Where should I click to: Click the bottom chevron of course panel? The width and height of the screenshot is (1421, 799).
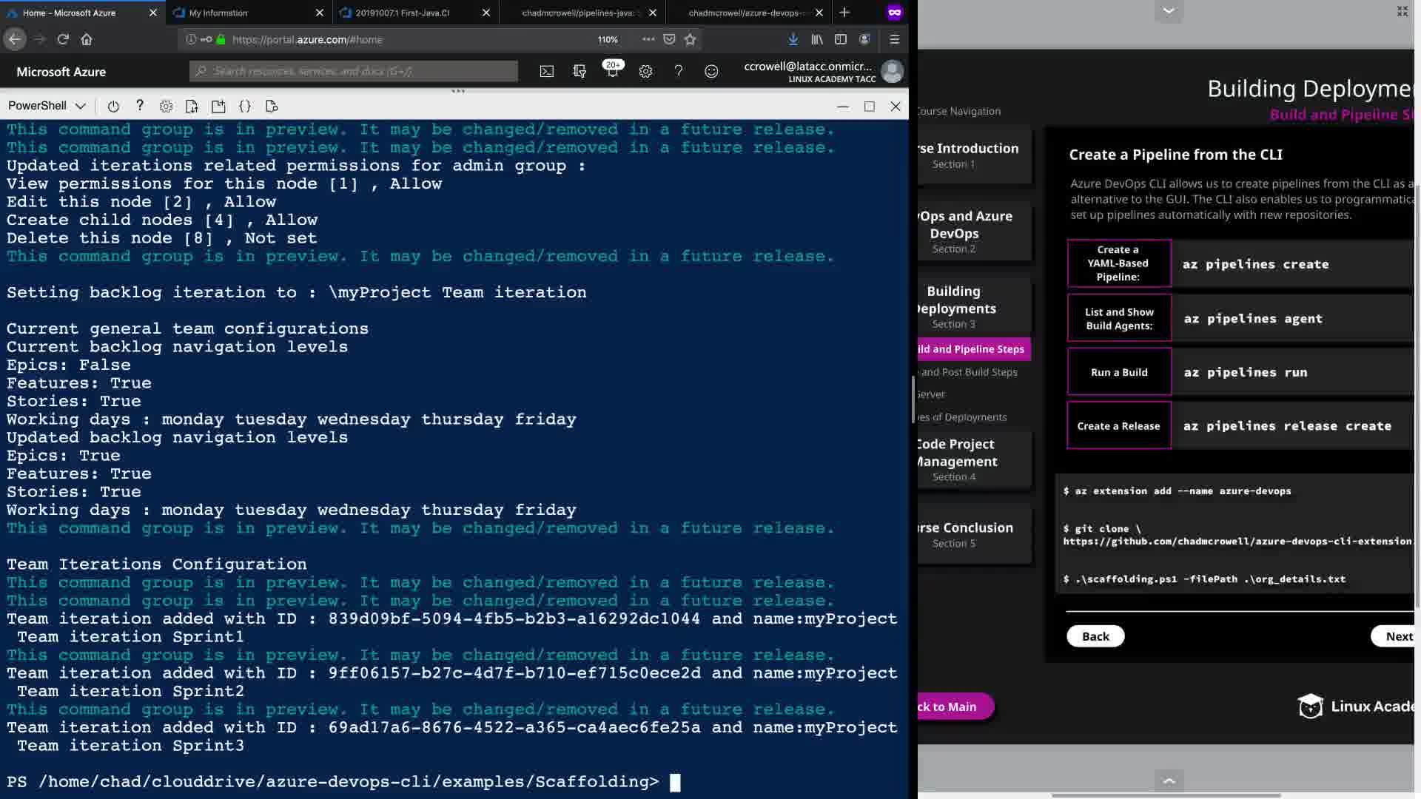pyautogui.click(x=1169, y=780)
